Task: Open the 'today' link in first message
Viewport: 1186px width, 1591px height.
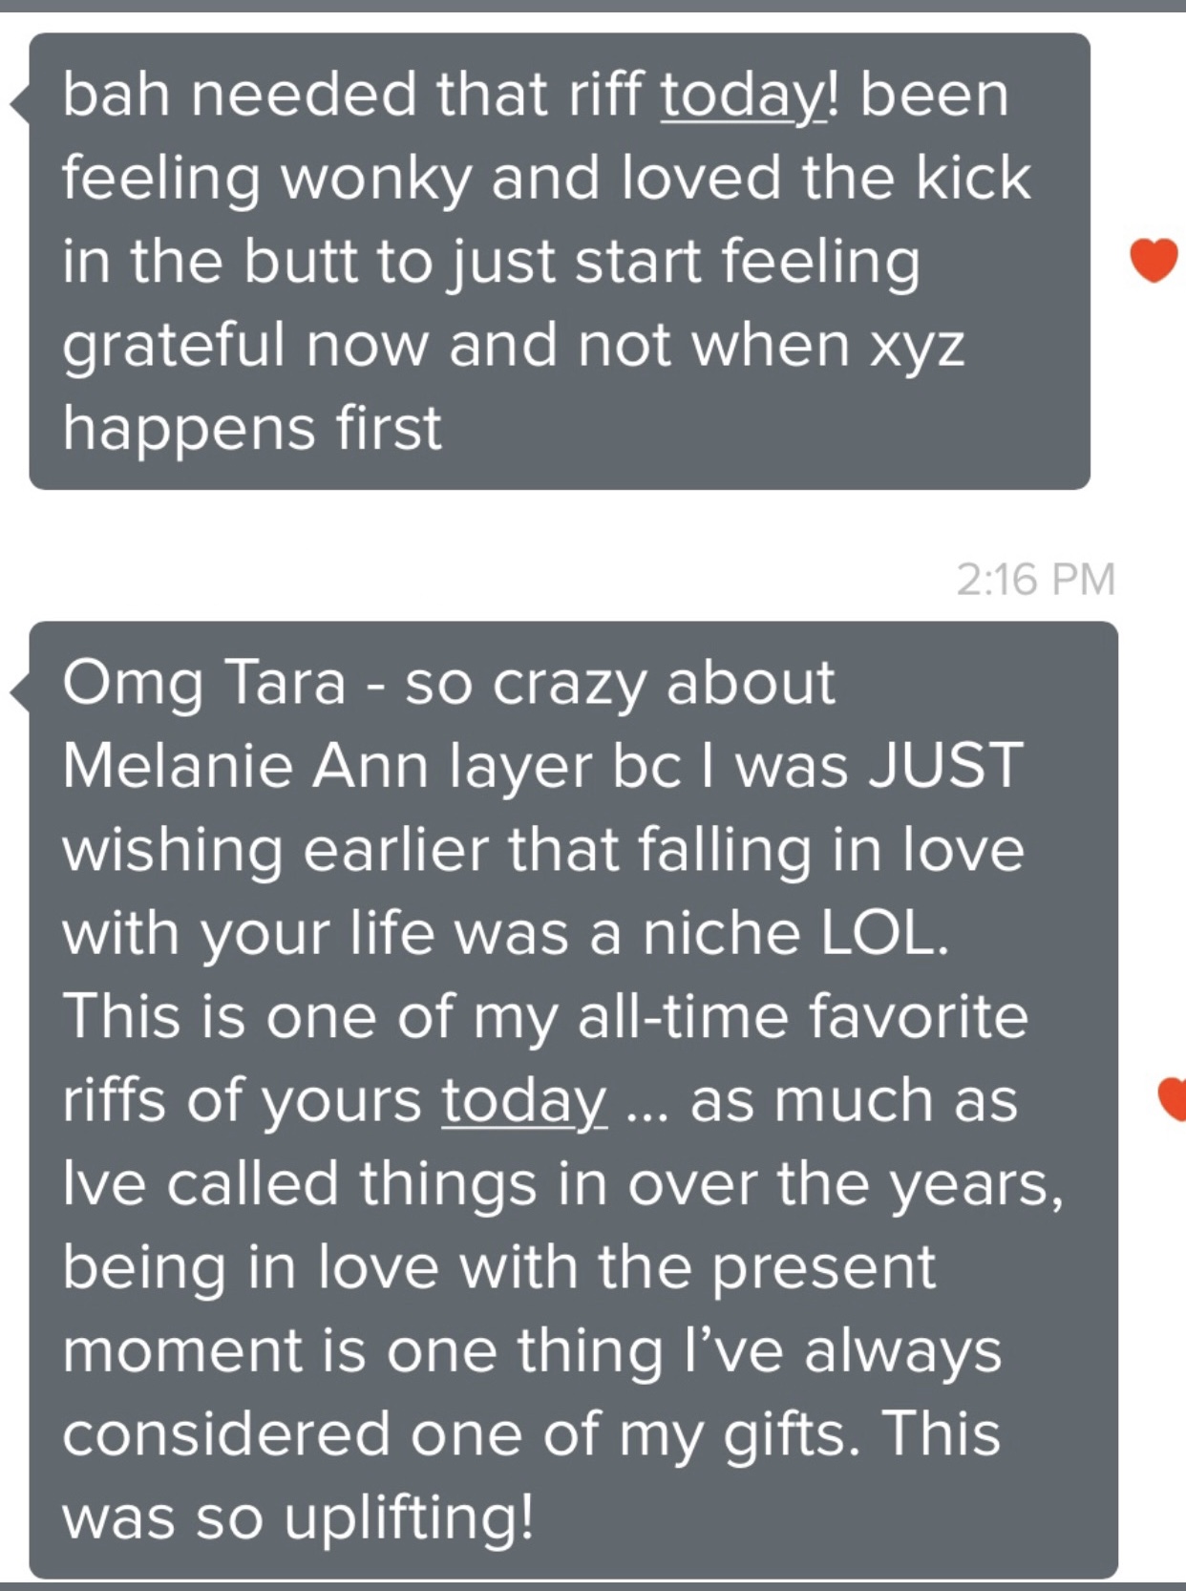Action: (742, 95)
